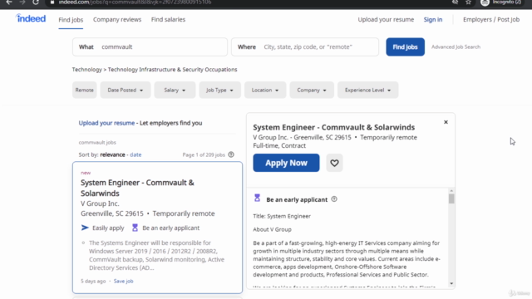Open the Date Posted dropdown
Screen dimensions: 532x299
click(126, 91)
